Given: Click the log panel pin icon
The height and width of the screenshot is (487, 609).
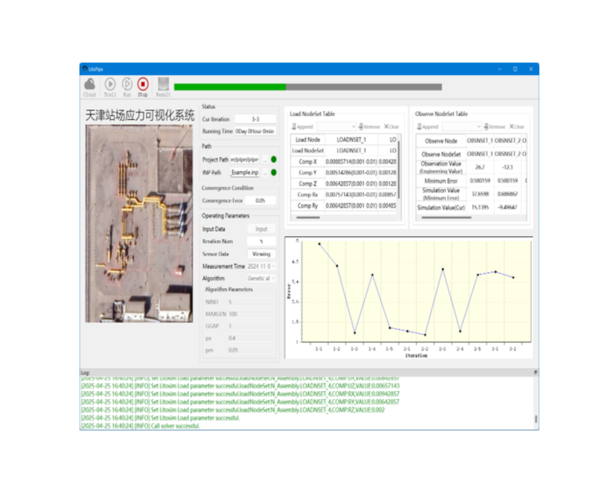Looking at the screenshot, I should 535,372.
